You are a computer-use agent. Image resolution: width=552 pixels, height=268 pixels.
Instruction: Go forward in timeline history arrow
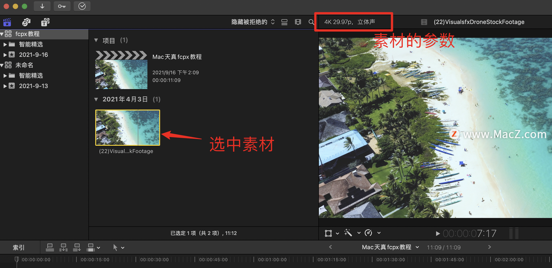click(x=490, y=247)
